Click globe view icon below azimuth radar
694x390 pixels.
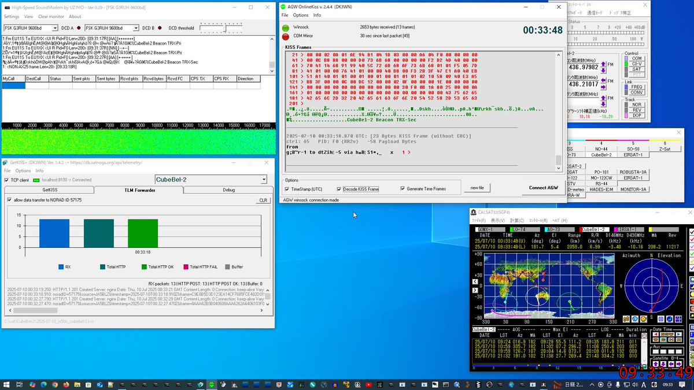[x=670, y=319]
